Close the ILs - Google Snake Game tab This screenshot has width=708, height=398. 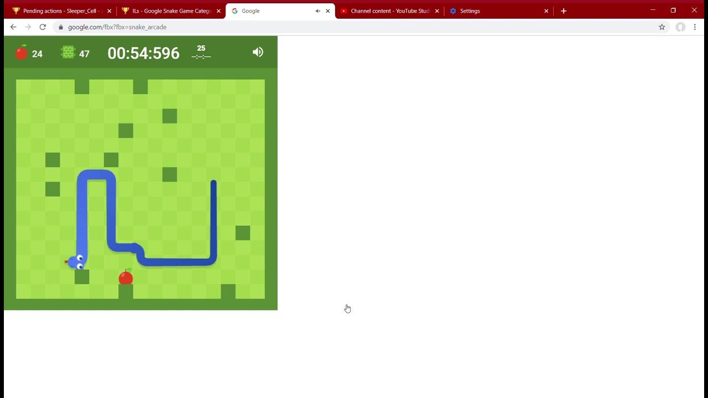click(218, 11)
